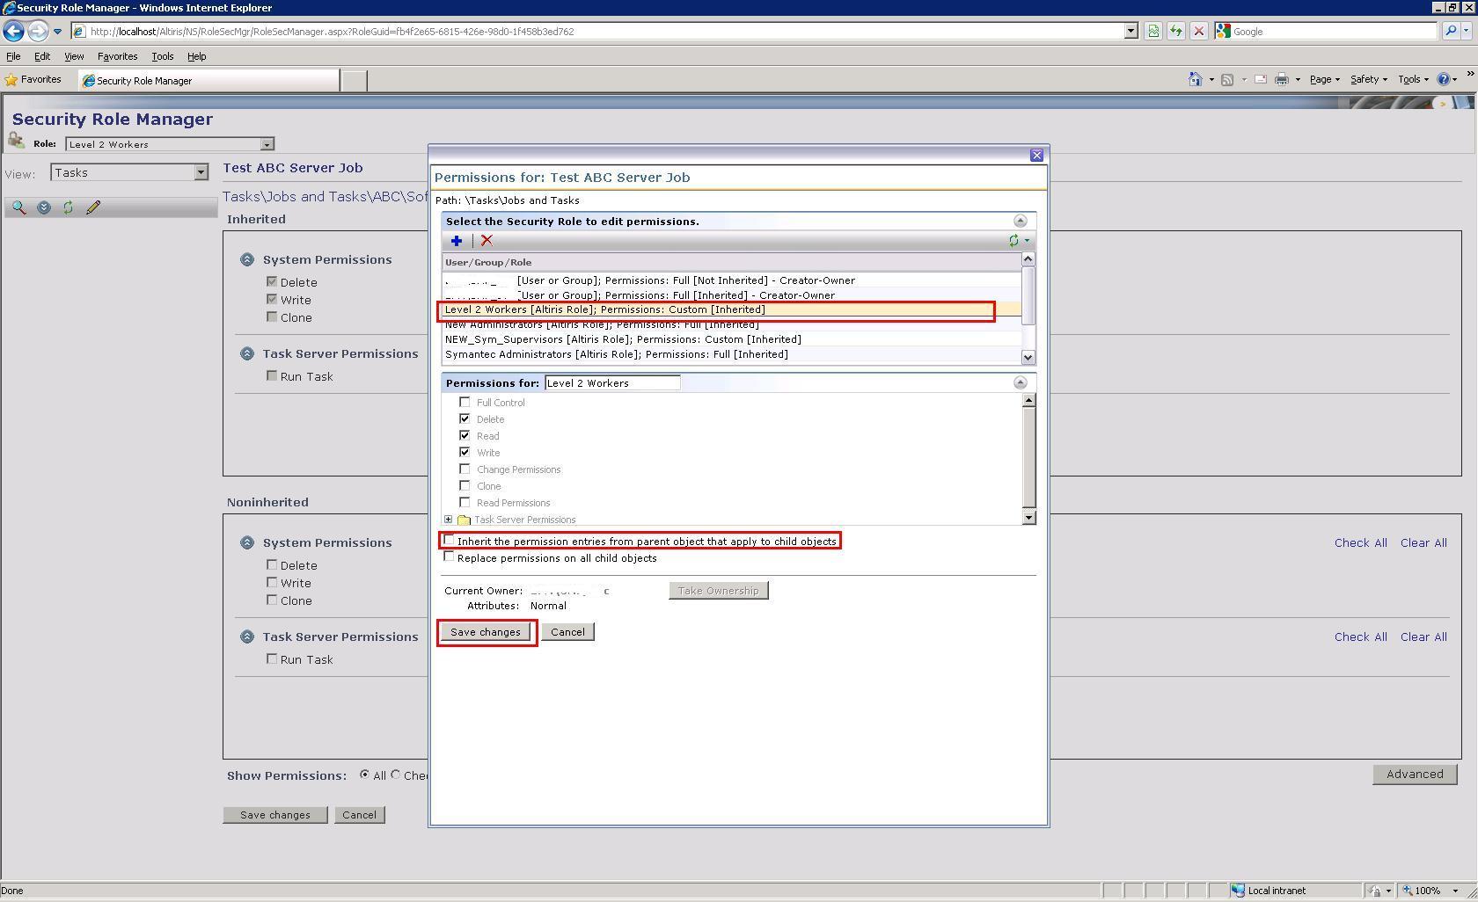Open the Role dropdown showing Level 2 Workers

point(267,144)
